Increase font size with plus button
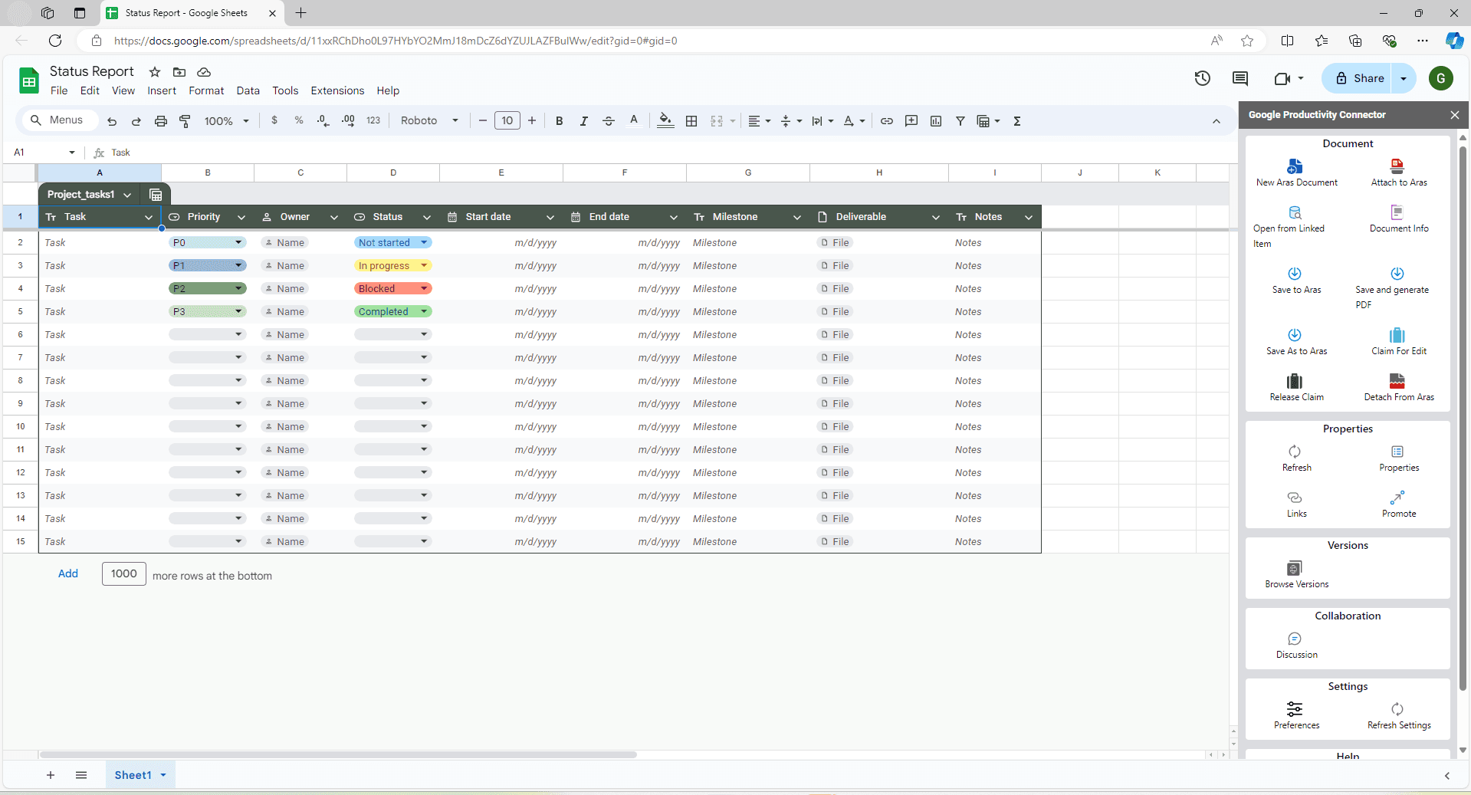Screen dimensions: 1471x795 pyautogui.click(x=532, y=120)
